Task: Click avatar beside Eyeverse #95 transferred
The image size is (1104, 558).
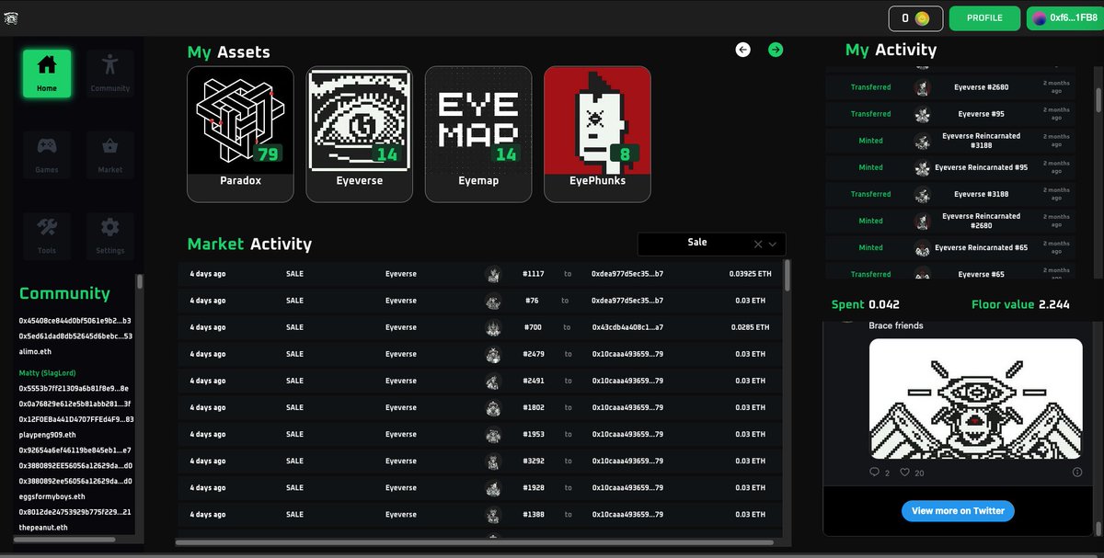Action: [x=922, y=114]
